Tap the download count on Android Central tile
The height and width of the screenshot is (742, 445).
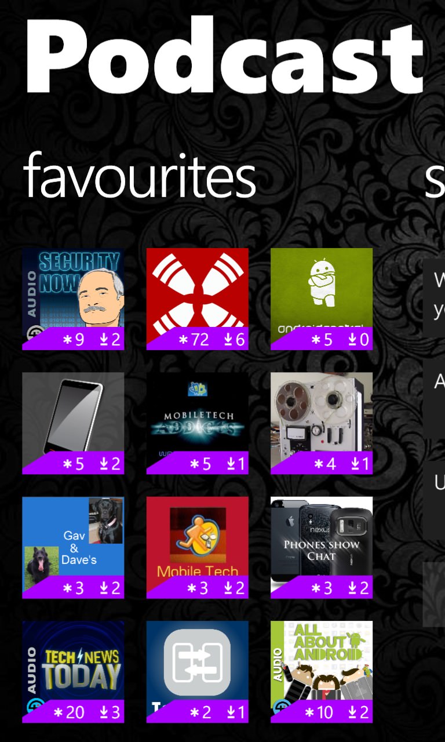pyautogui.click(x=358, y=340)
